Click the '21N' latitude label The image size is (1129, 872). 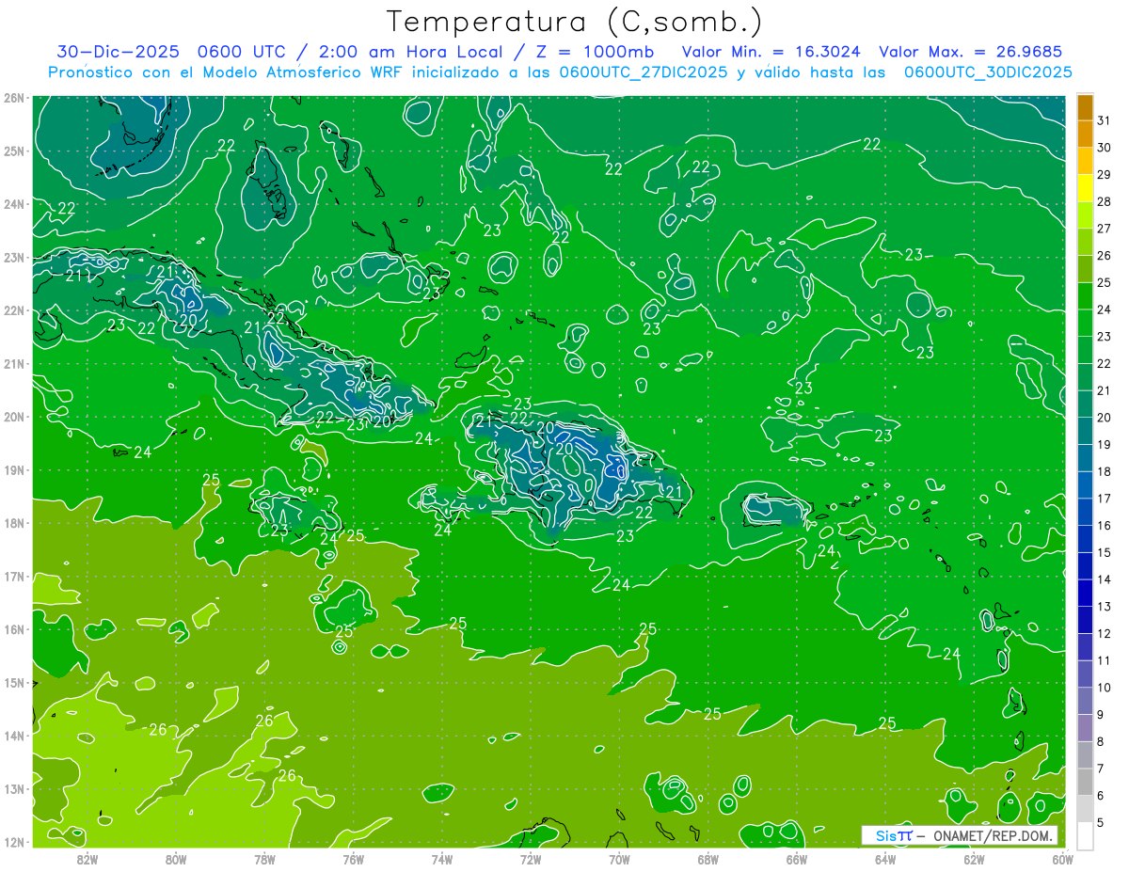point(14,364)
